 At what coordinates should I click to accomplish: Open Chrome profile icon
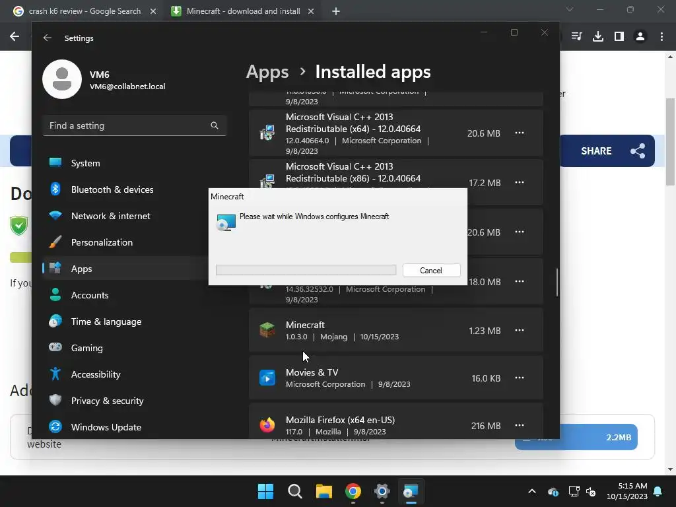point(640,36)
